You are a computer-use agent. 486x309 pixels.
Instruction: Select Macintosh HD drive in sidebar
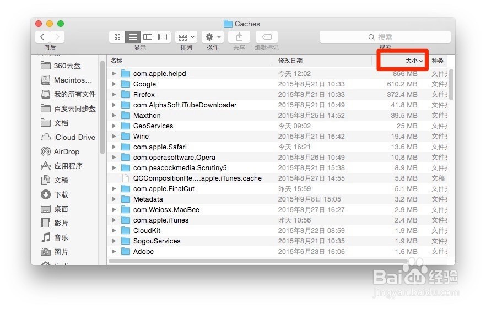pos(67,80)
